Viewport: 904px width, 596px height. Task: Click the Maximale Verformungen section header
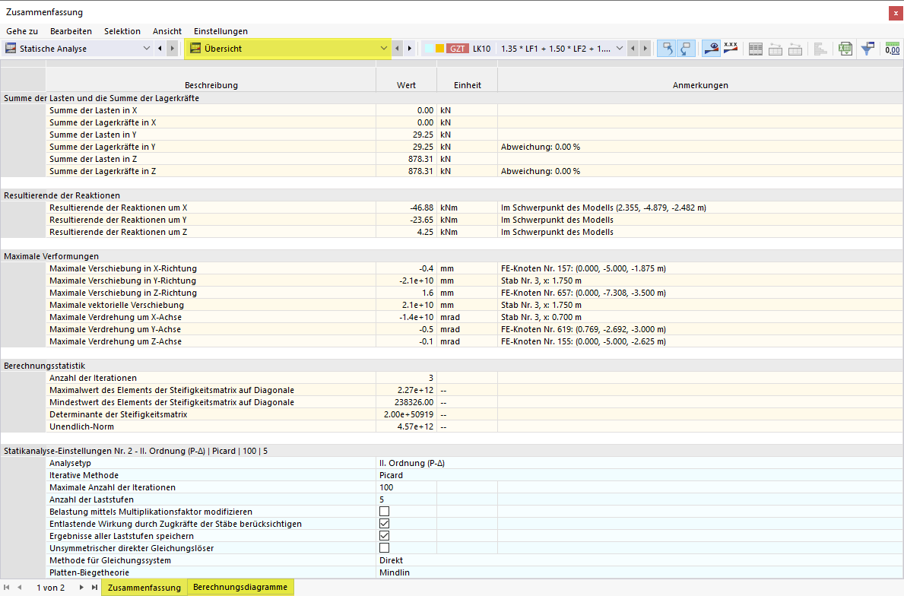pyautogui.click(x=452, y=256)
